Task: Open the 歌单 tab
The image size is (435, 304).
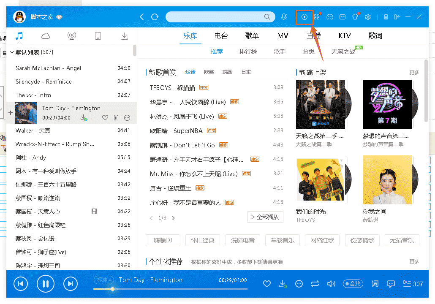Action: pyautogui.click(x=252, y=36)
